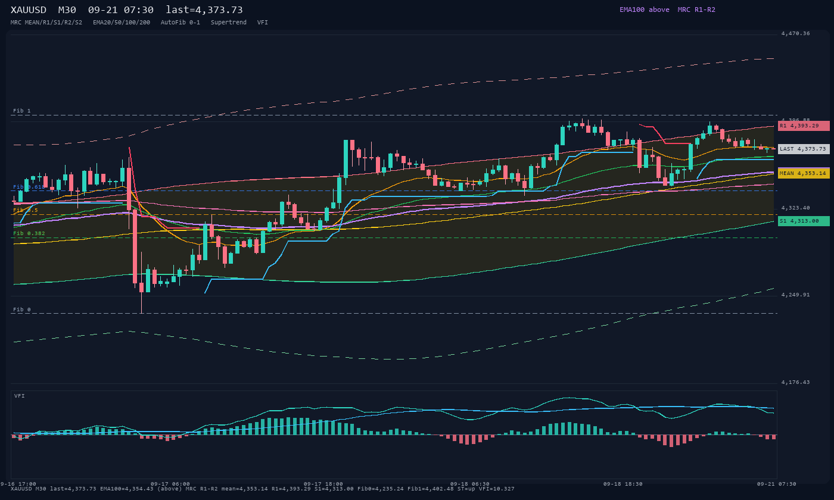834x500 pixels.
Task: Click the EMA20/50/100/200 legend entry
Action: coord(122,23)
